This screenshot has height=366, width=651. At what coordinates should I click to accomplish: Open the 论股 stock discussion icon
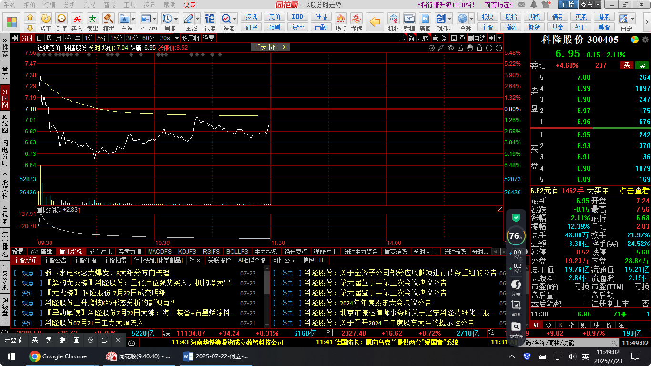pos(210,19)
